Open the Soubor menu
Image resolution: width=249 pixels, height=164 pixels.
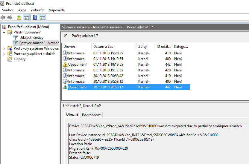8,10
